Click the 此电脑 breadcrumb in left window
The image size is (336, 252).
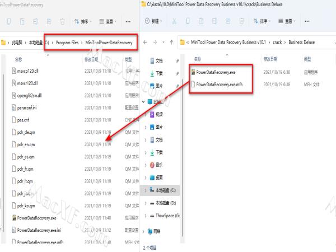(x=17, y=43)
